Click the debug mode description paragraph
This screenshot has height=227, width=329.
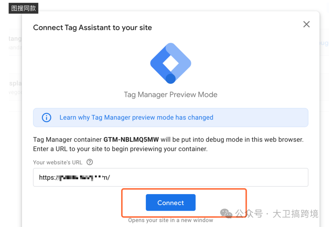[168, 144]
